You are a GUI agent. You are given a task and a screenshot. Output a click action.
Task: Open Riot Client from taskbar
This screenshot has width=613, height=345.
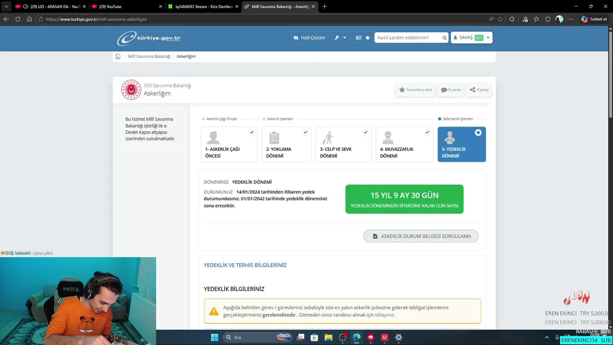[370, 337]
